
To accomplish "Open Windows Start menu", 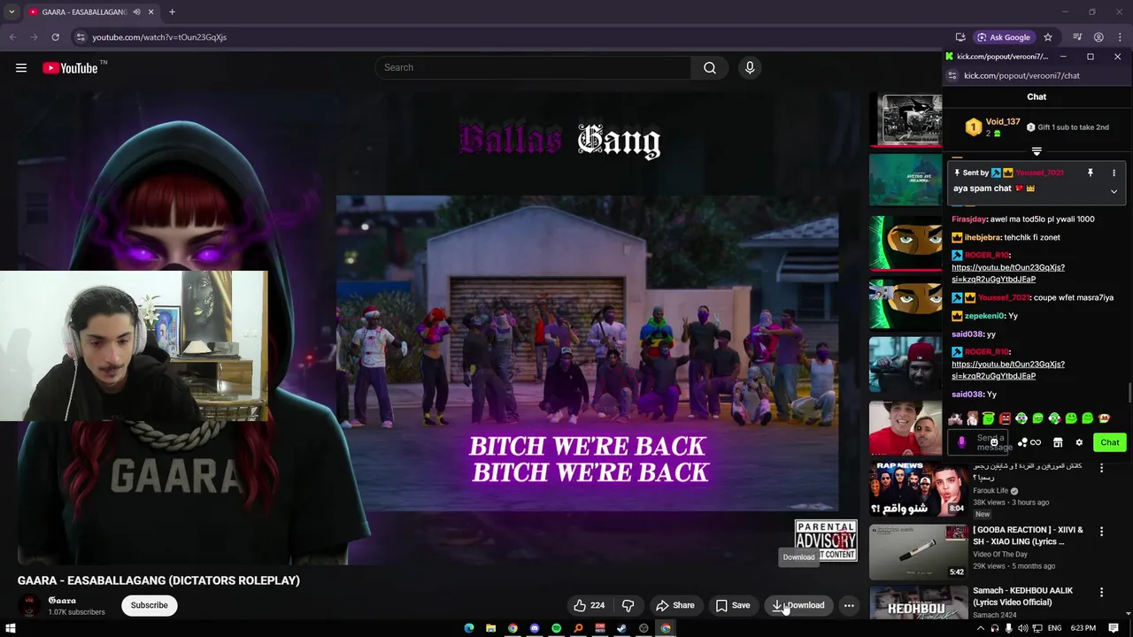I will click(x=11, y=628).
